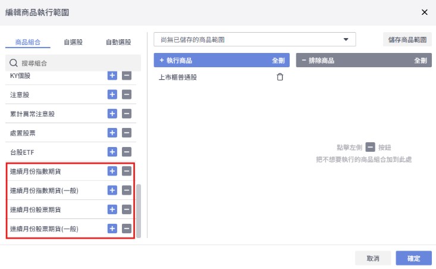Viewport: 436px width, 269px height.
Task: Exclude 處置股票 using its minus icon
Action: 126,133
